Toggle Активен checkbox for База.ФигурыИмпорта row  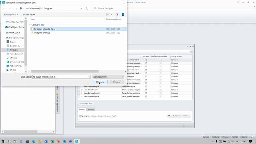[x=146, y=93]
